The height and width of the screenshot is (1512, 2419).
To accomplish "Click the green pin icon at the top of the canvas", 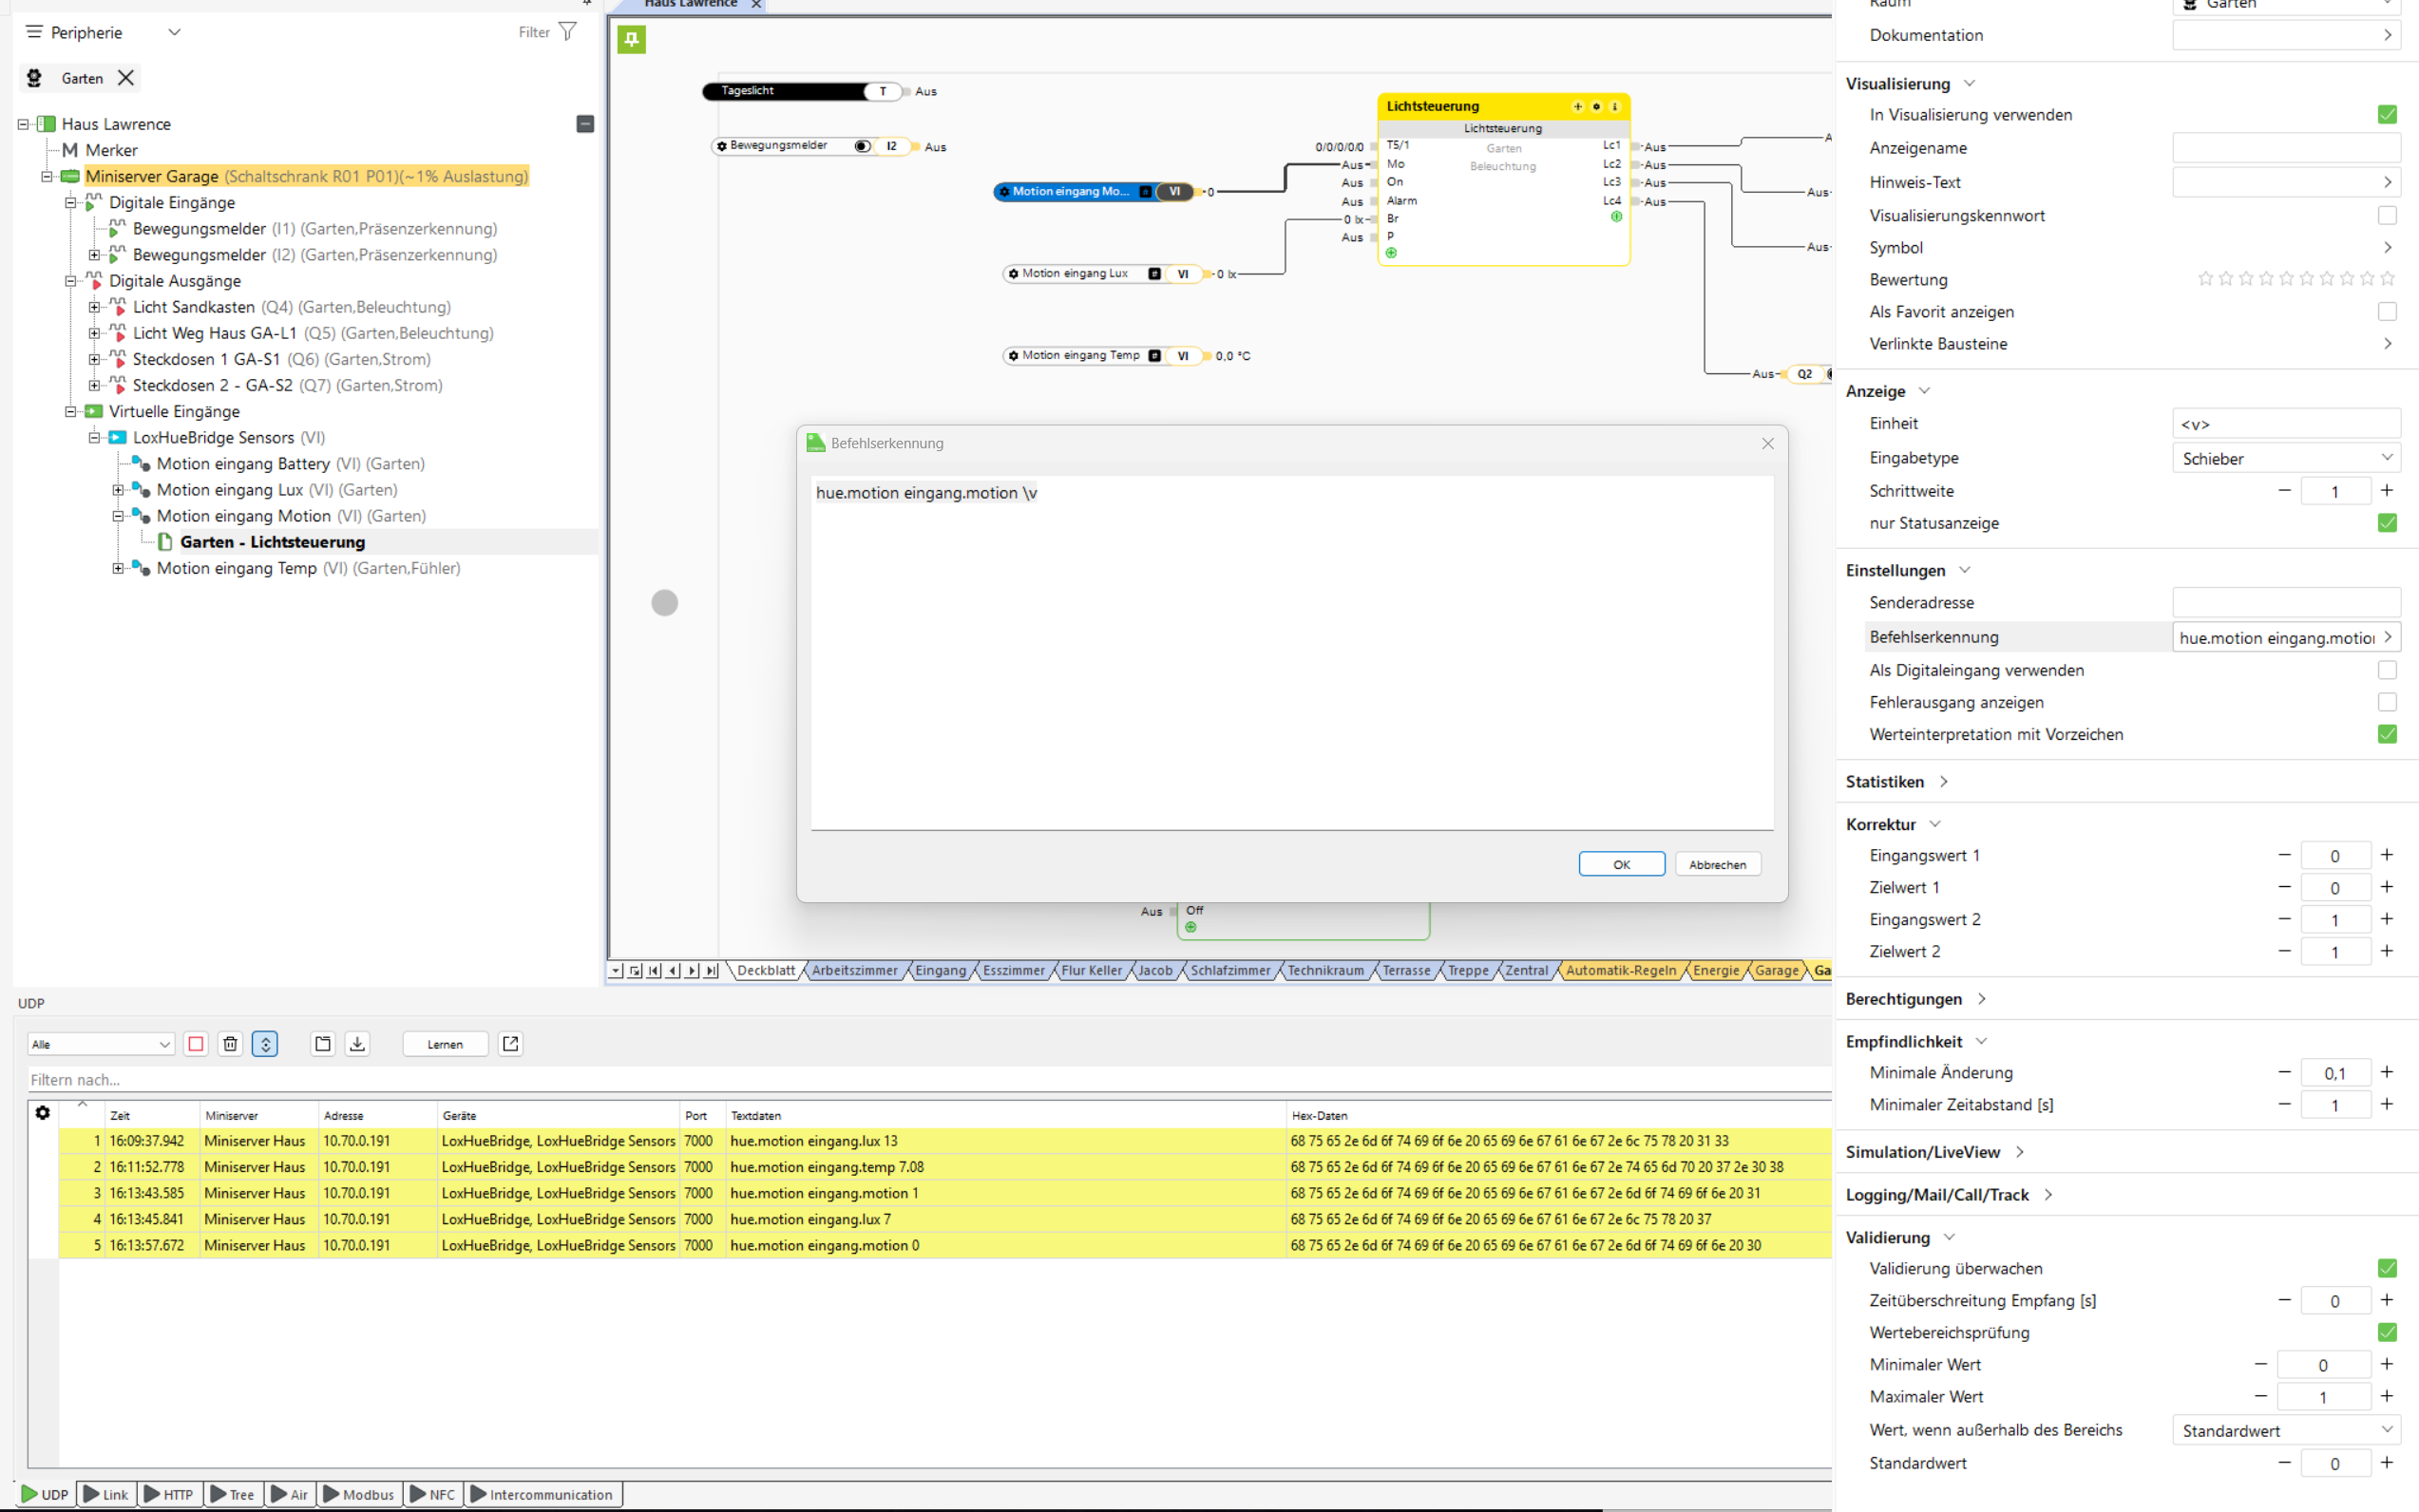I will [631, 39].
